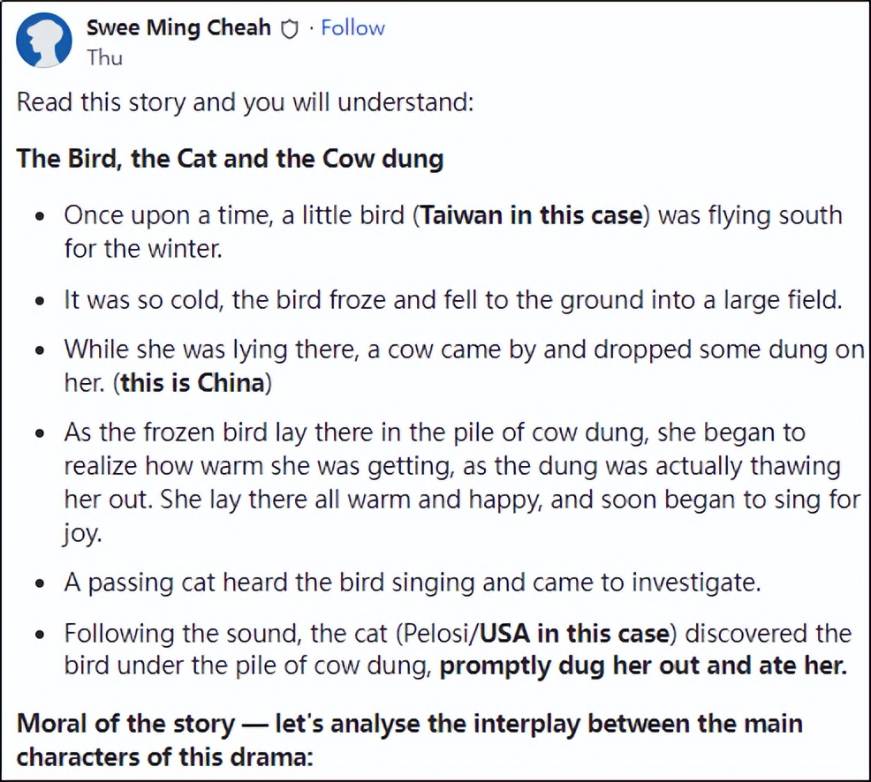The height and width of the screenshot is (782, 871).
Task: Click the shield icon beside author name
Action: [289, 29]
